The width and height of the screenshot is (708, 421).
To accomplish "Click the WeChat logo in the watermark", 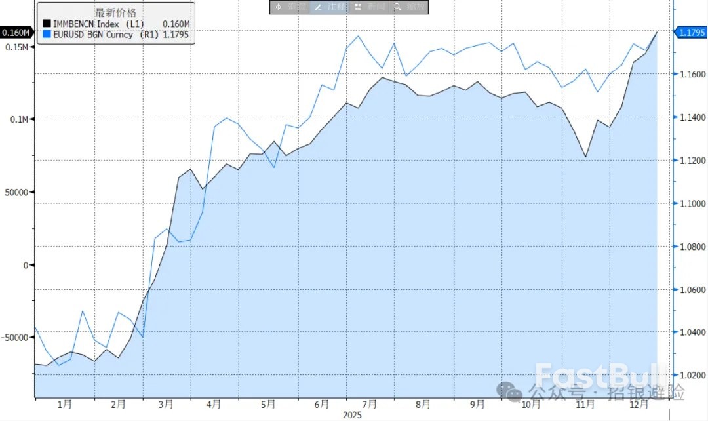I will coord(510,391).
